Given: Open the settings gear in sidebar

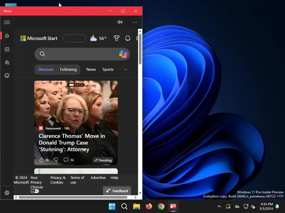Looking at the screenshot, I should pyautogui.click(x=7, y=193).
